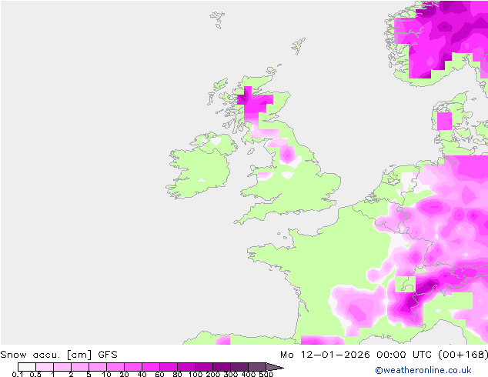Viewport: 488px width, 377px height.
Task: Click the Scottish Highlands snow patch
Action: coord(254,103)
